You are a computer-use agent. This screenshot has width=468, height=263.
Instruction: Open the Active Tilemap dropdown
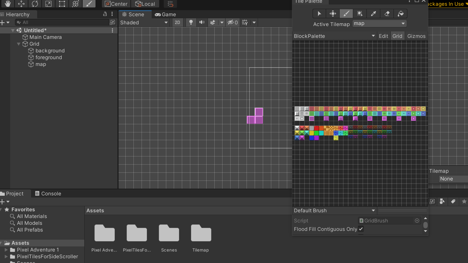click(379, 23)
